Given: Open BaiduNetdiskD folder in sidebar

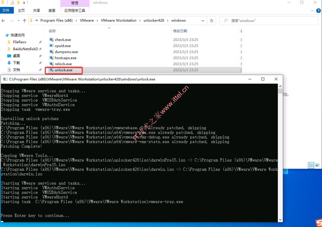Looking at the screenshot, I should pos(25,49).
